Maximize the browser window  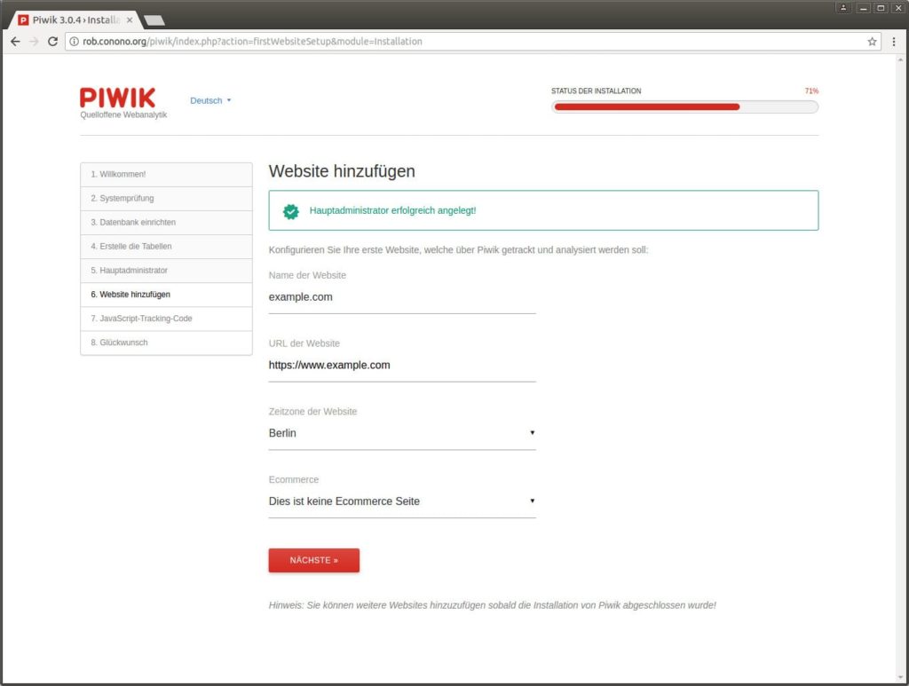pyautogui.click(x=881, y=7)
